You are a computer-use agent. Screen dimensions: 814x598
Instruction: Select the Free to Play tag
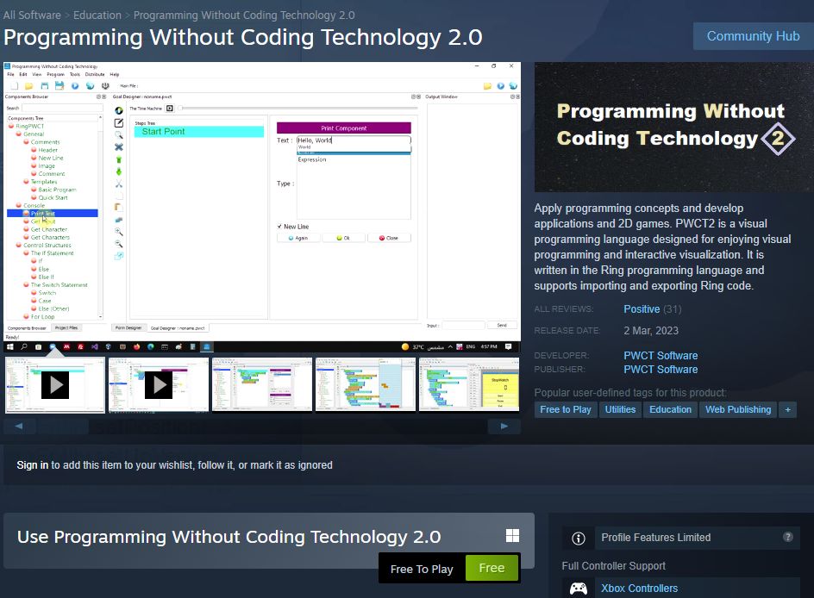(x=566, y=410)
